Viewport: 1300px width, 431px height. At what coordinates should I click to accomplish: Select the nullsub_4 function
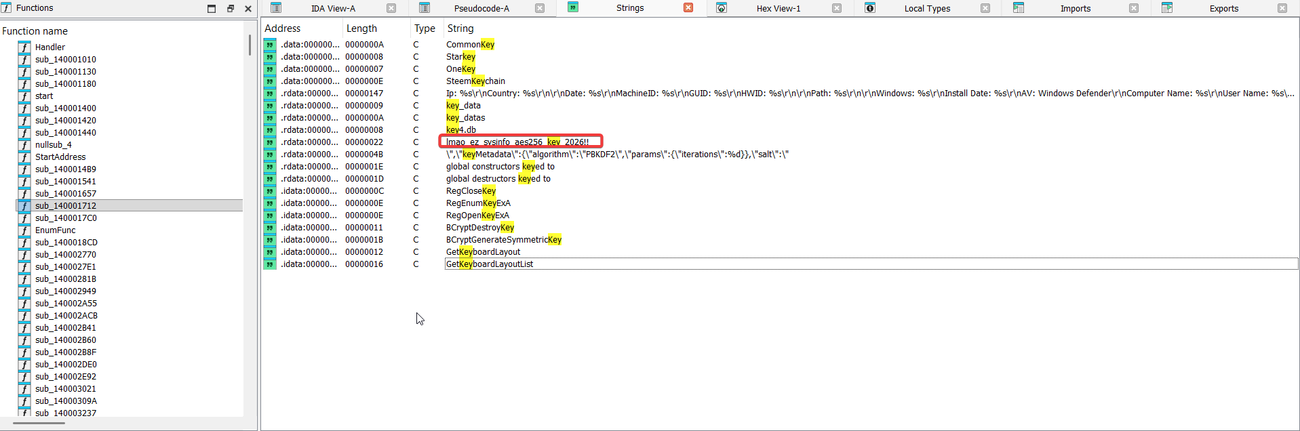[54, 144]
